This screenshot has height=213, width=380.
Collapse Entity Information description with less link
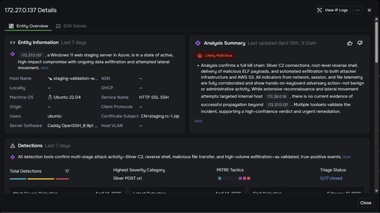click(x=45, y=68)
